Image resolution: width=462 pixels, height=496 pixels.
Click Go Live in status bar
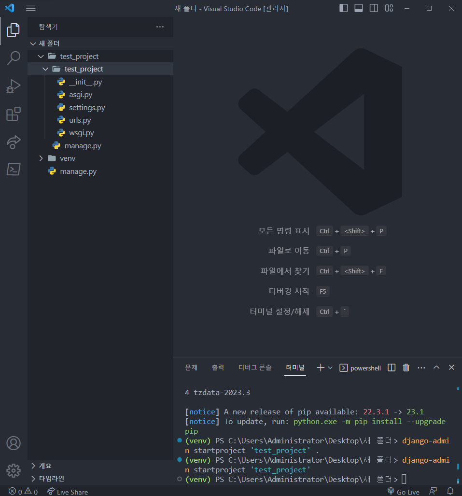click(x=404, y=492)
